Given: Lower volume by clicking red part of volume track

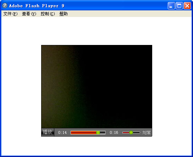Looking at the screenshot, I should click(x=126, y=132).
